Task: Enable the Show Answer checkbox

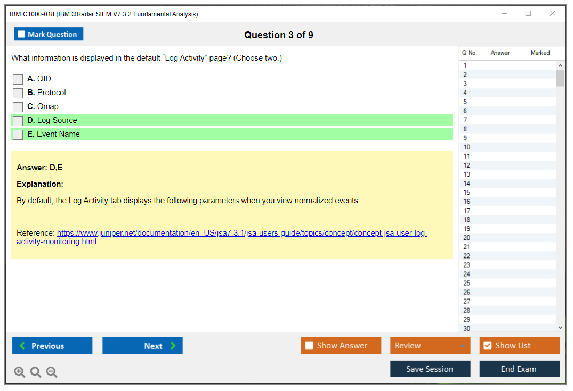Action: tap(309, 346)
